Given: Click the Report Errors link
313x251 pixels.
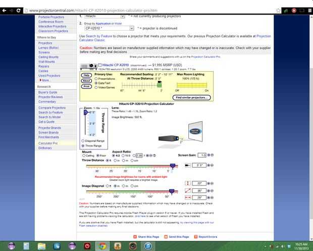Looking at the screenshot, I should click(x=205, y=237).
